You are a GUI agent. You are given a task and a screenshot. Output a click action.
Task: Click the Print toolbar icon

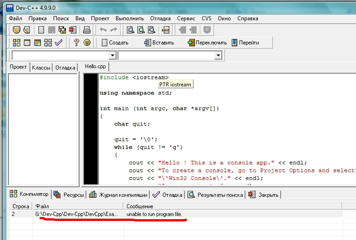click(87, 30)
